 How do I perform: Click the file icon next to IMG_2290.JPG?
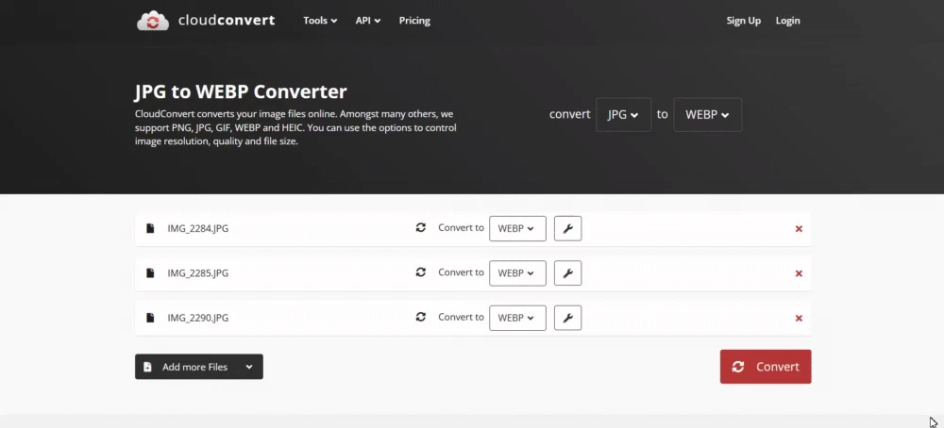click(150, 318)
